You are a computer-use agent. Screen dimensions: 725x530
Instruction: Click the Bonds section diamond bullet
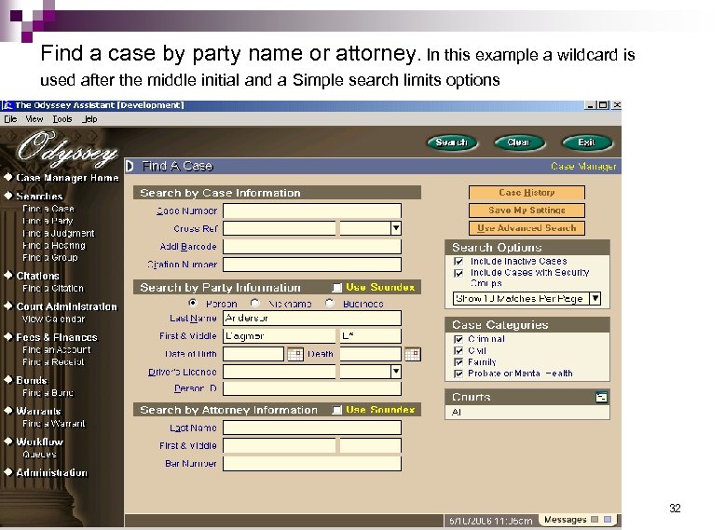[x=7, y=380]
